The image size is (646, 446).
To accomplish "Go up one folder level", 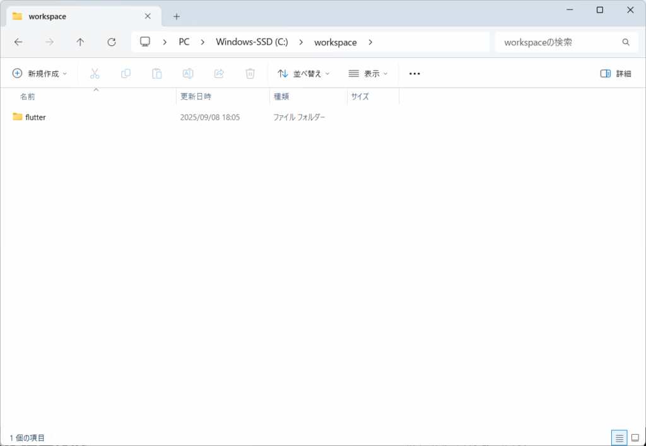I will 80,42.
